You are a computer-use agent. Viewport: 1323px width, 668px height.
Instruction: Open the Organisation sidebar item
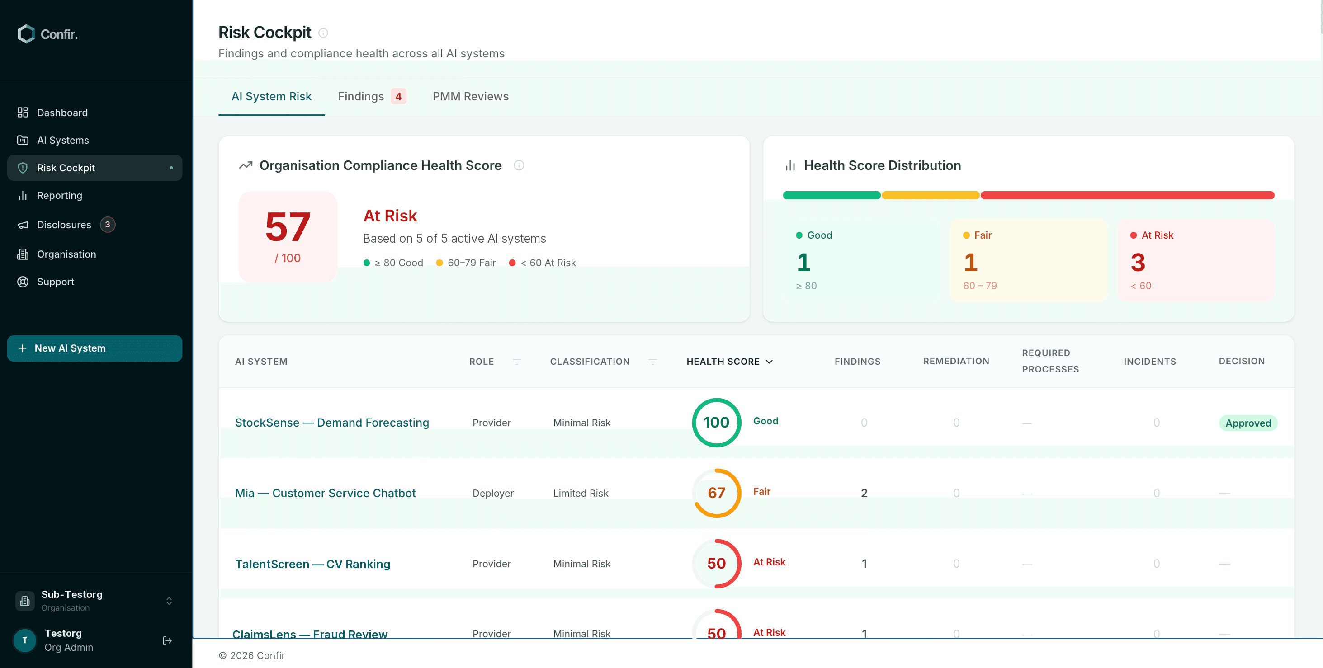click(x=94, y=254)
